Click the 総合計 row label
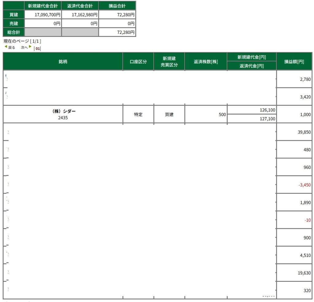 [x=13, y=32]
